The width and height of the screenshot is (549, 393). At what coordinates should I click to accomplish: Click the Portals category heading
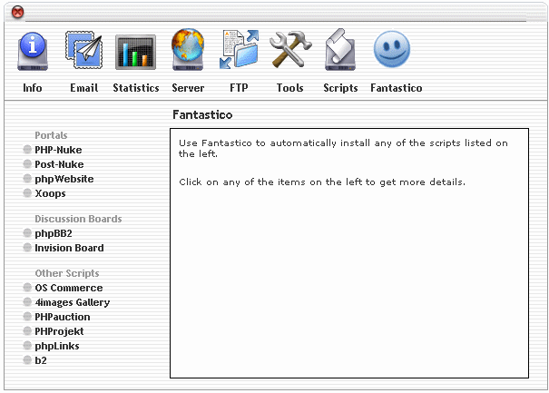pyautogui.click(x=51, y=135)
